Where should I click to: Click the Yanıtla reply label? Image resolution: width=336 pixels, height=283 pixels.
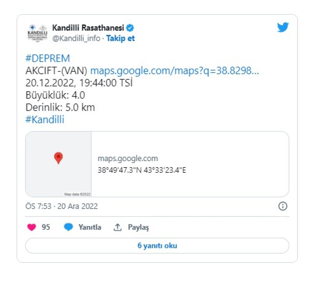90,227
